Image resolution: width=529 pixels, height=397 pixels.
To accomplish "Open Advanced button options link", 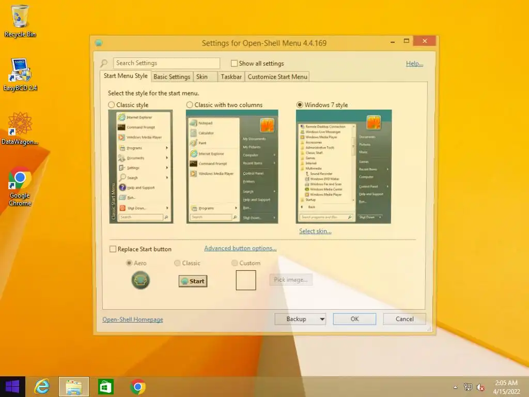I will (x=240, y=248).
